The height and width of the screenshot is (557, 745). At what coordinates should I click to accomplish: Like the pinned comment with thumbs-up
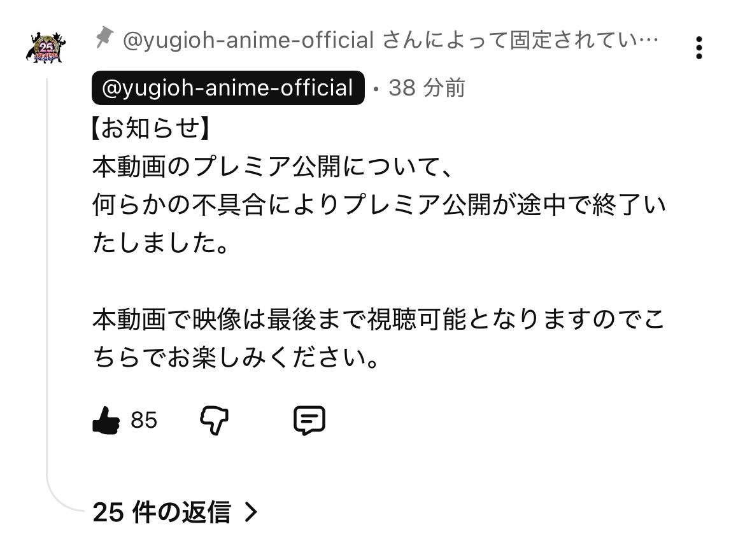106,420
